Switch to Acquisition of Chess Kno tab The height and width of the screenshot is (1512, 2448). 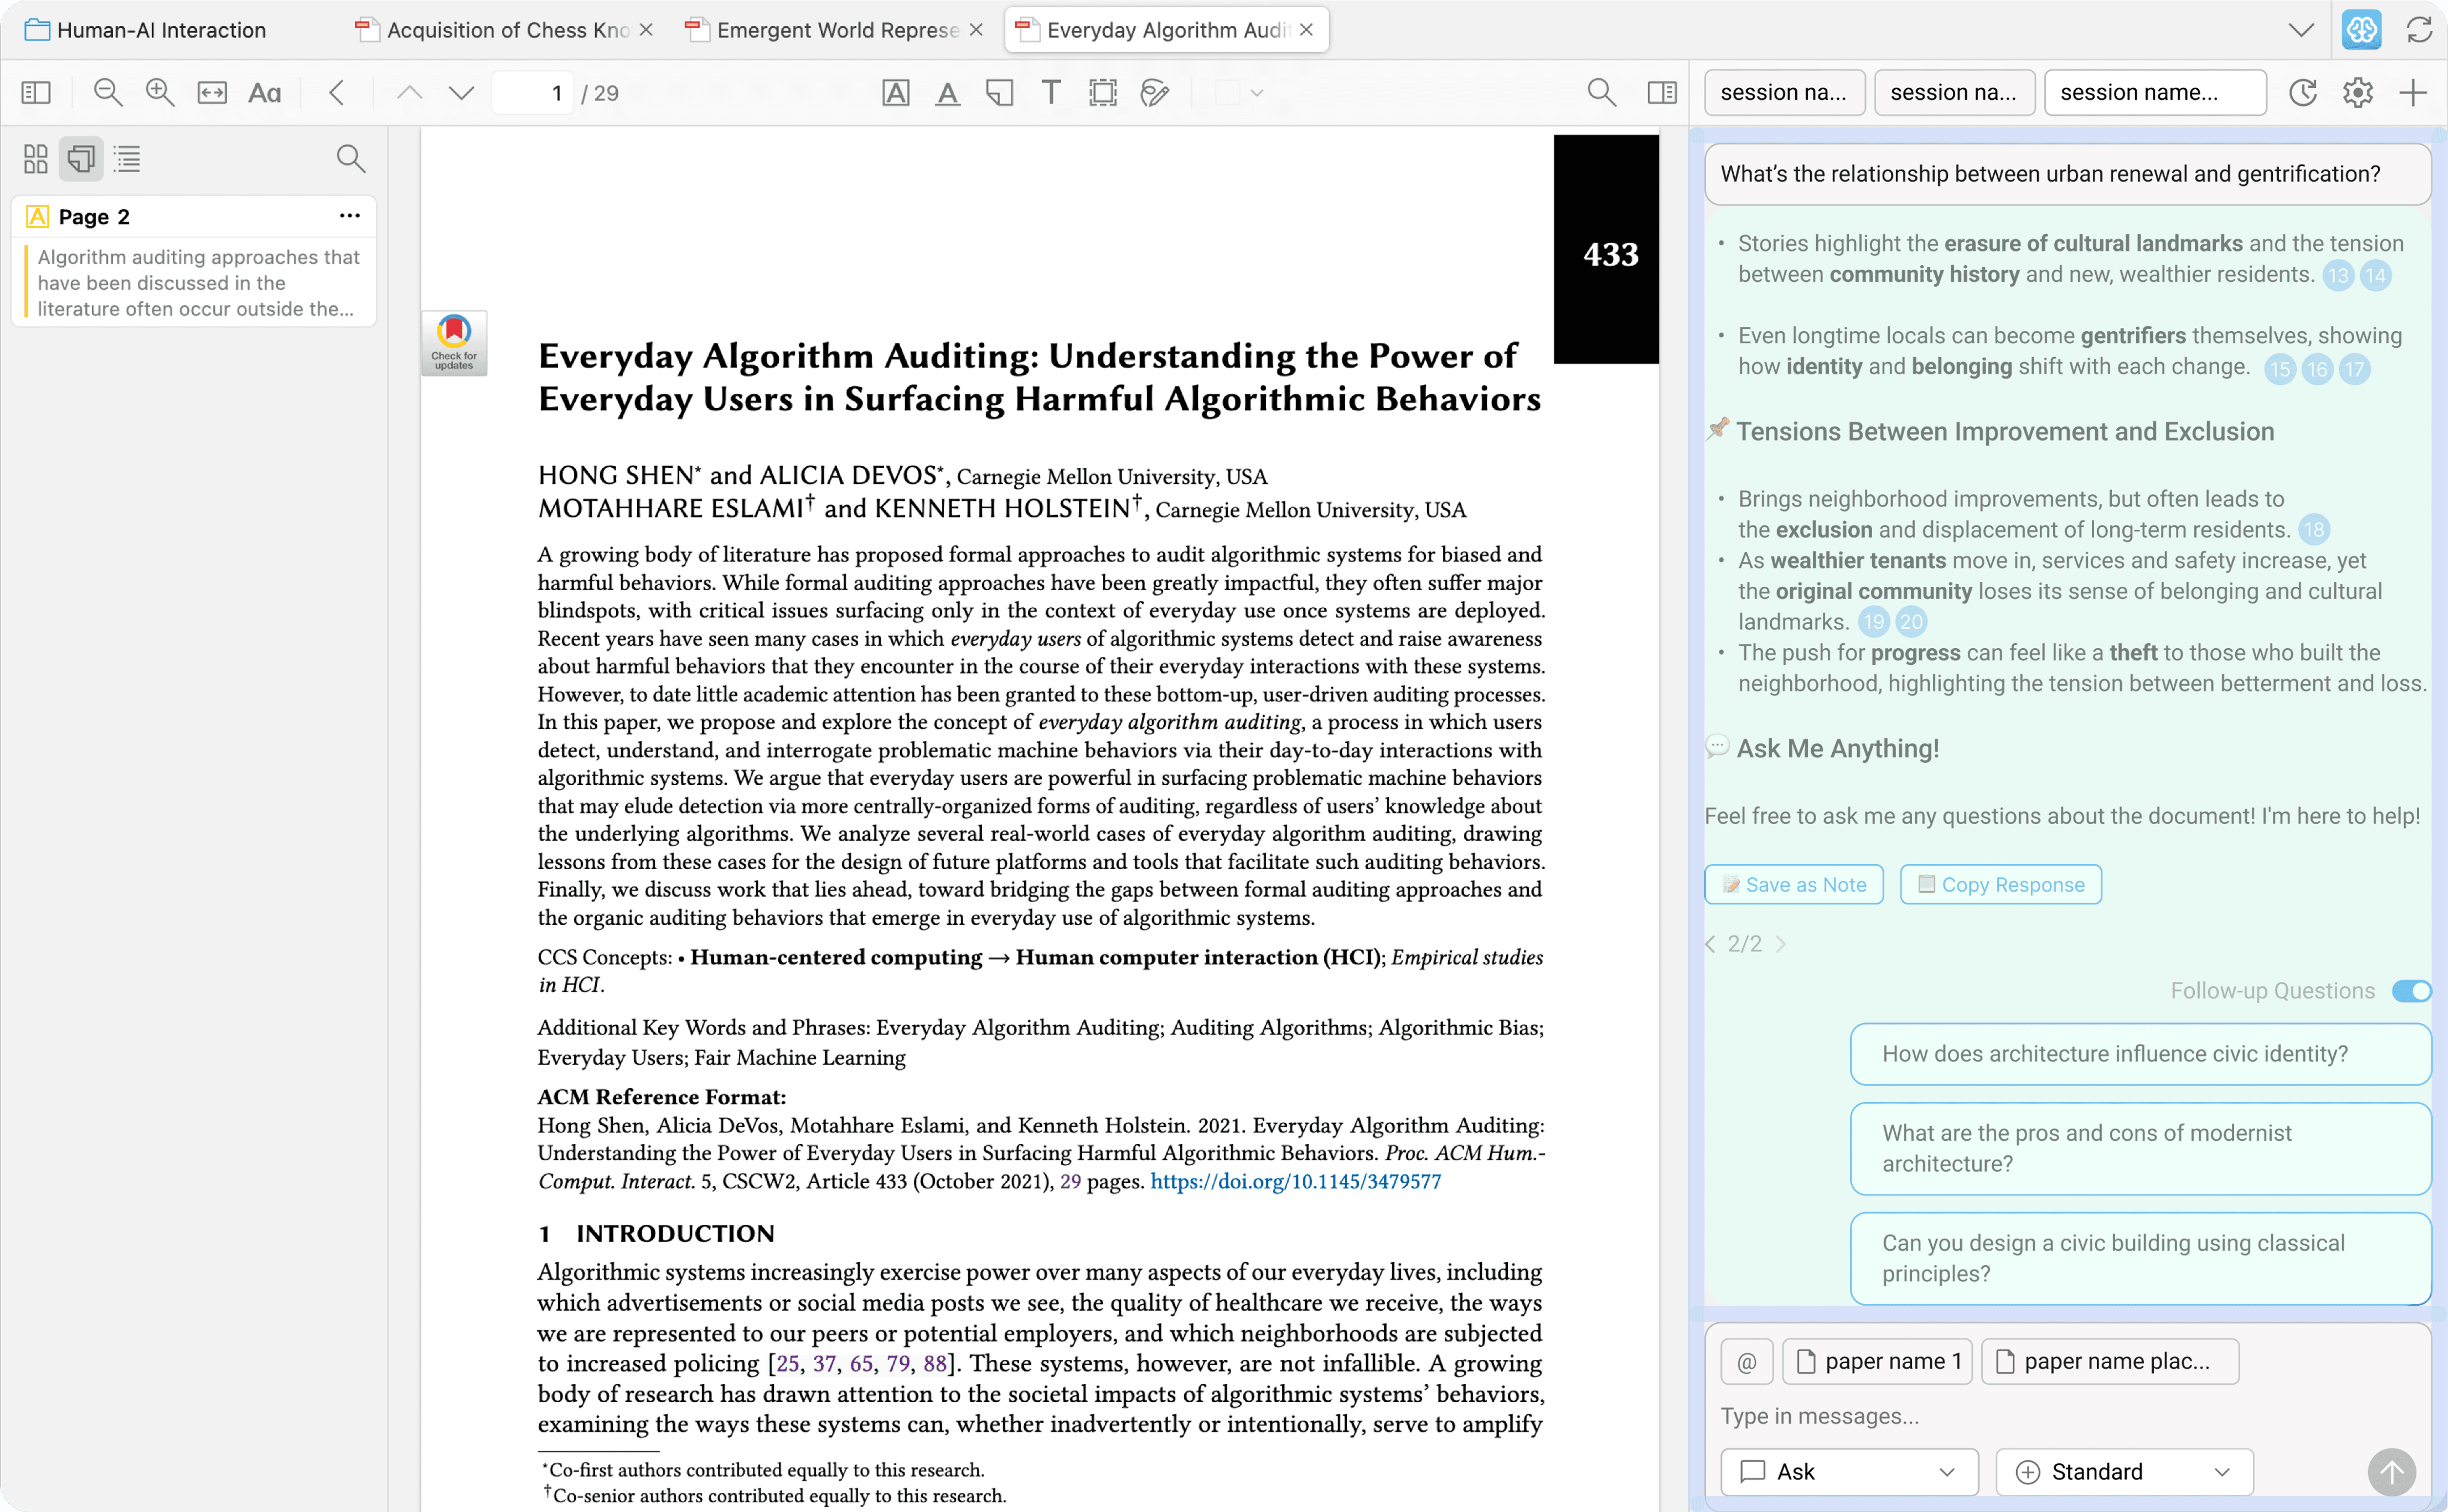[506, 30]
